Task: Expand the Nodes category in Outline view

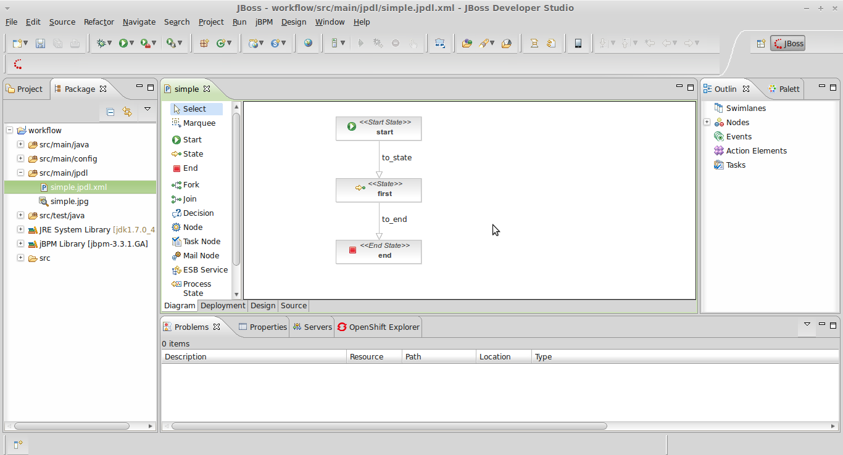Action: click(x=707, y=122)
